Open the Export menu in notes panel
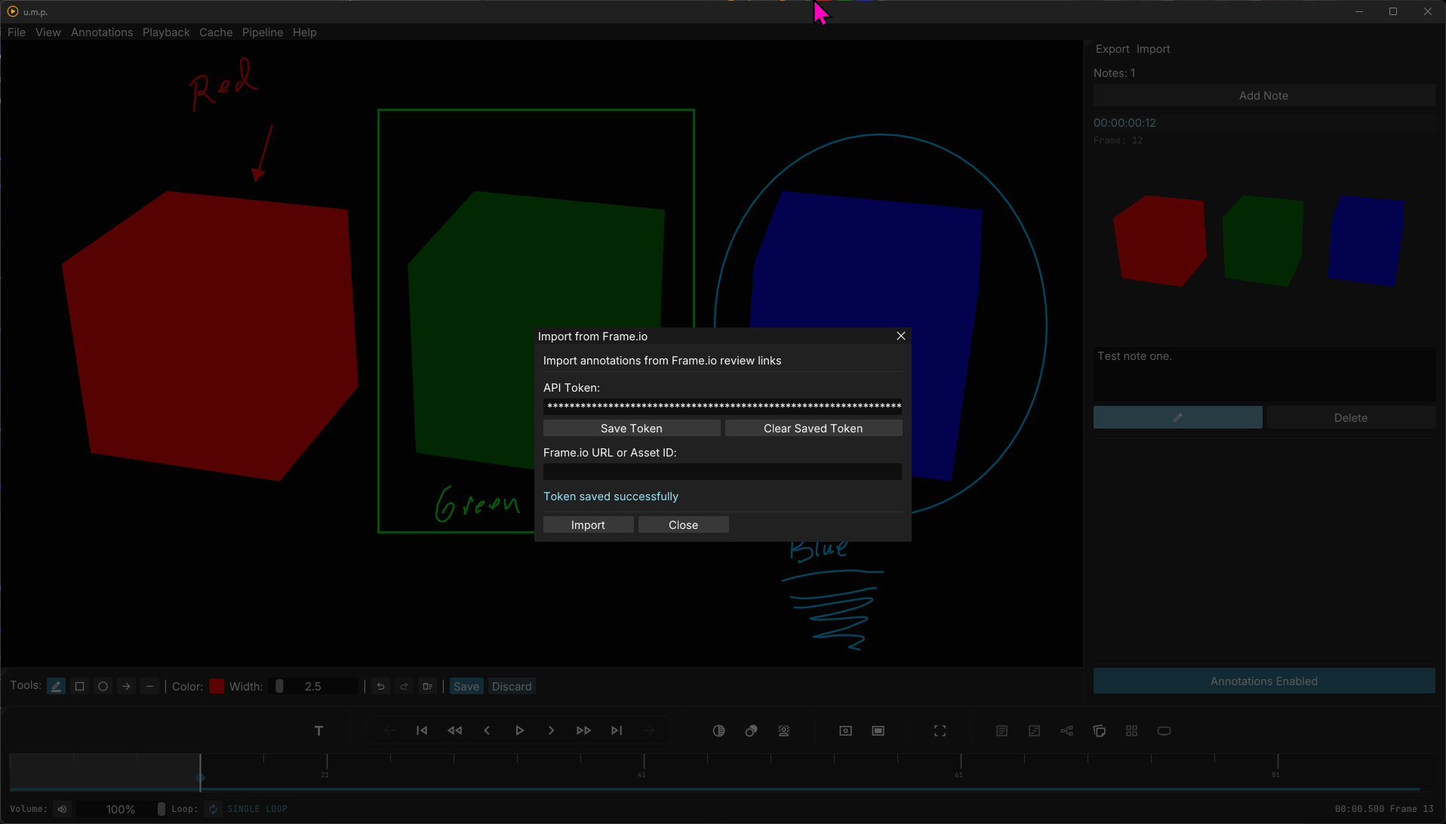The width and height of the screenshot is (1446, 824). (x=1112, y=49)
